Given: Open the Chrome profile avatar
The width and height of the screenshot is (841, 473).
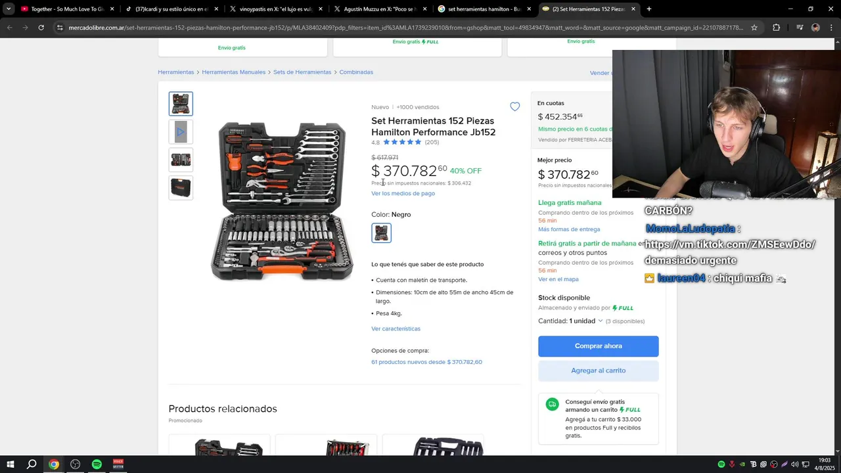Looking at the screenshot, I should [x=815, y=28].
